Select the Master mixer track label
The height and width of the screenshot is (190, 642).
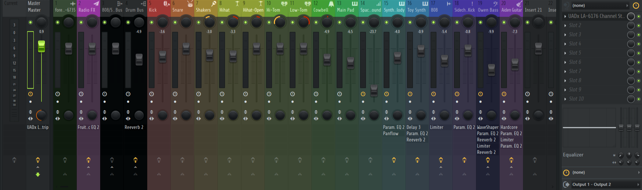click(34, 10)
